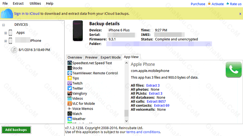The width and height of the screenshot is (243, 136).
Task: Click Extract 3 for All PLists
Action: 156,93
